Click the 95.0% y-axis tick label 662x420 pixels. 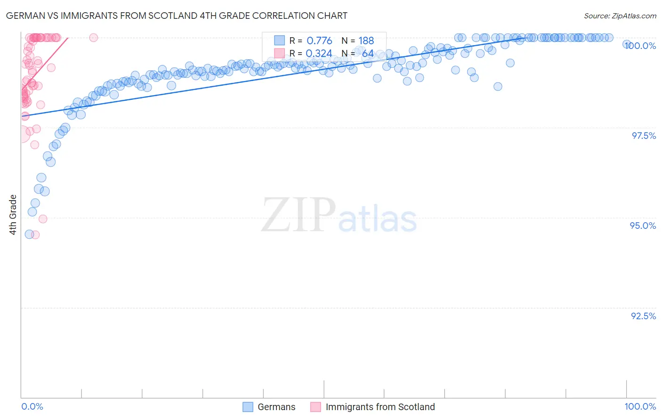pos(643,226)
